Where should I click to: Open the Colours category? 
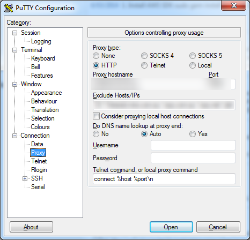coord(40,127)
